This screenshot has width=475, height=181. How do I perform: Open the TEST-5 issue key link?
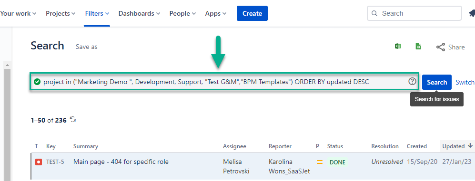point(55,162)
